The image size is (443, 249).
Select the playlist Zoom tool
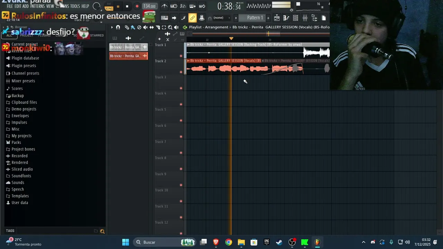pyautogui.click(x=170, y=27)
